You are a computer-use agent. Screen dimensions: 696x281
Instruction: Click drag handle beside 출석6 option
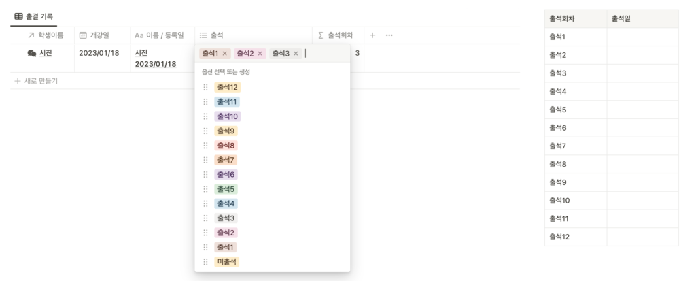tap(205, 175)
